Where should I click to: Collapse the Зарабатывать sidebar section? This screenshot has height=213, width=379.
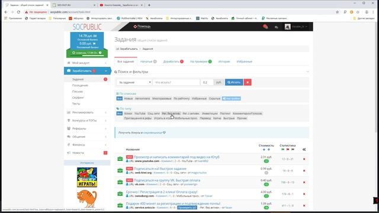[87, 71]
